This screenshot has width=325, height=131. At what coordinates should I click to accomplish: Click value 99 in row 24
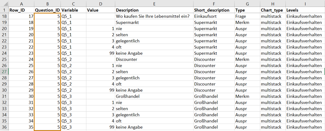[101, 53]
